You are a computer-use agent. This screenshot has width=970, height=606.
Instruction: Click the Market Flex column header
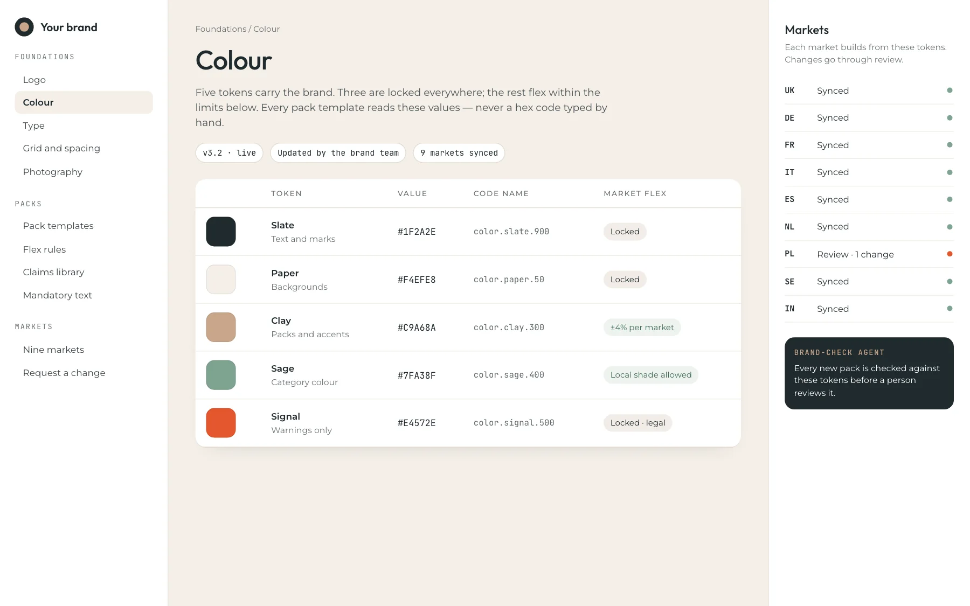[635, 193]
